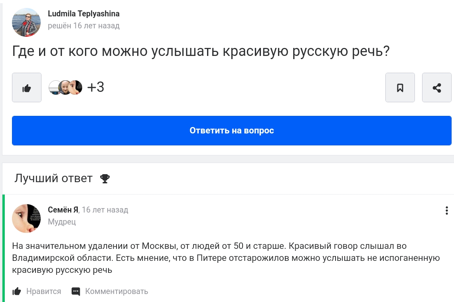The image size is (454, 302).
Task: Click the Семён Я username link
Action: point(63,210)
